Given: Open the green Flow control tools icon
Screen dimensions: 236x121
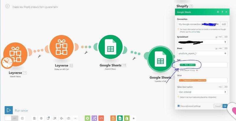Looking at the screenshot, I should point(87,118).
